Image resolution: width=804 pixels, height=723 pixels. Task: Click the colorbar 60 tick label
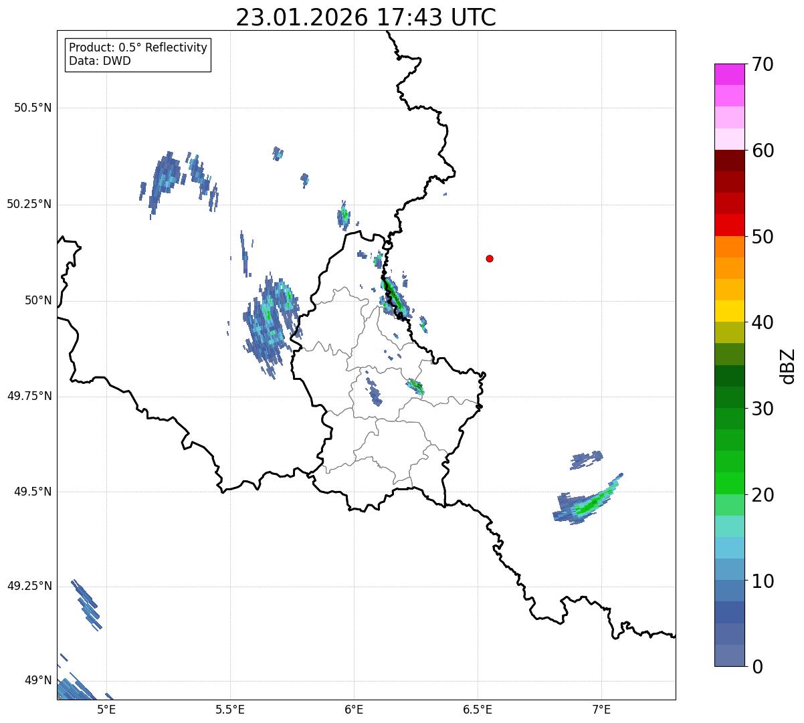click(x=763, y=150)
